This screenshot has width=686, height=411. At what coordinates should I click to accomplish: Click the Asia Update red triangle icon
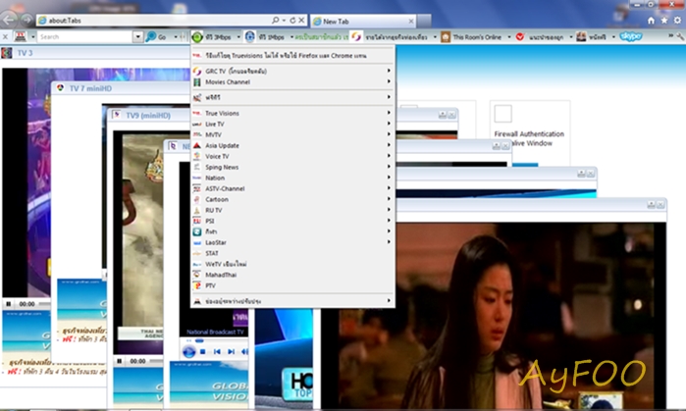(197, 145)
